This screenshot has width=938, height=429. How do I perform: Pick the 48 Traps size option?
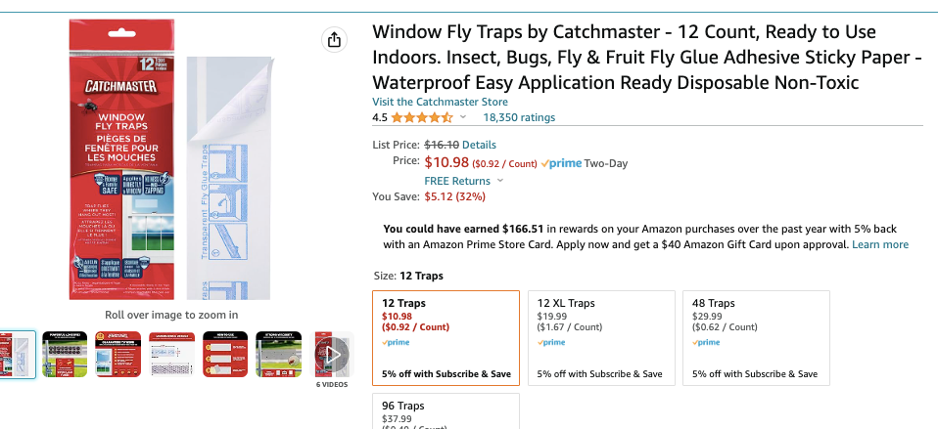coord(756,338)
